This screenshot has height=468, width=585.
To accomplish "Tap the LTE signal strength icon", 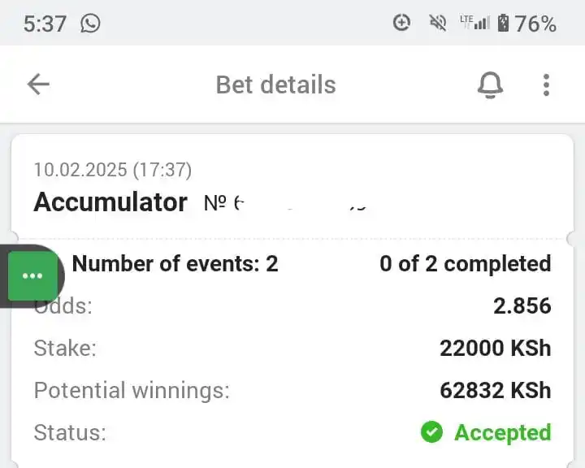I will pos(474,23).
